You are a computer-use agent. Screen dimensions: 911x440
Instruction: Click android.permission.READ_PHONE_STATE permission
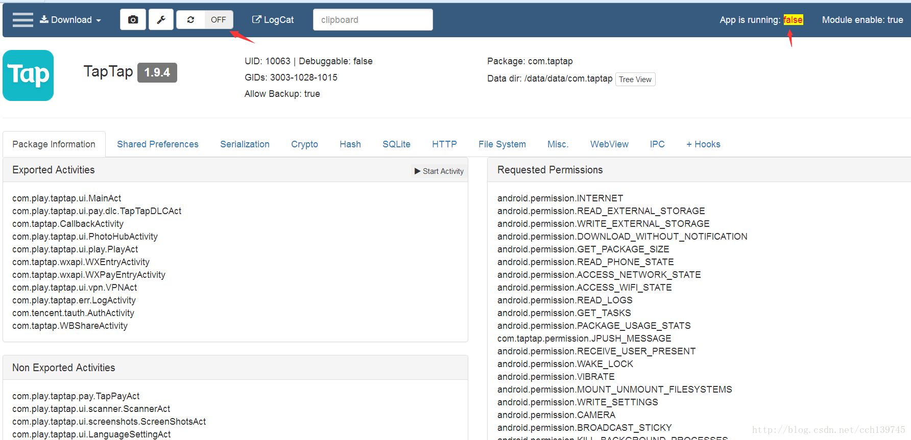click(x=586, y=262)
